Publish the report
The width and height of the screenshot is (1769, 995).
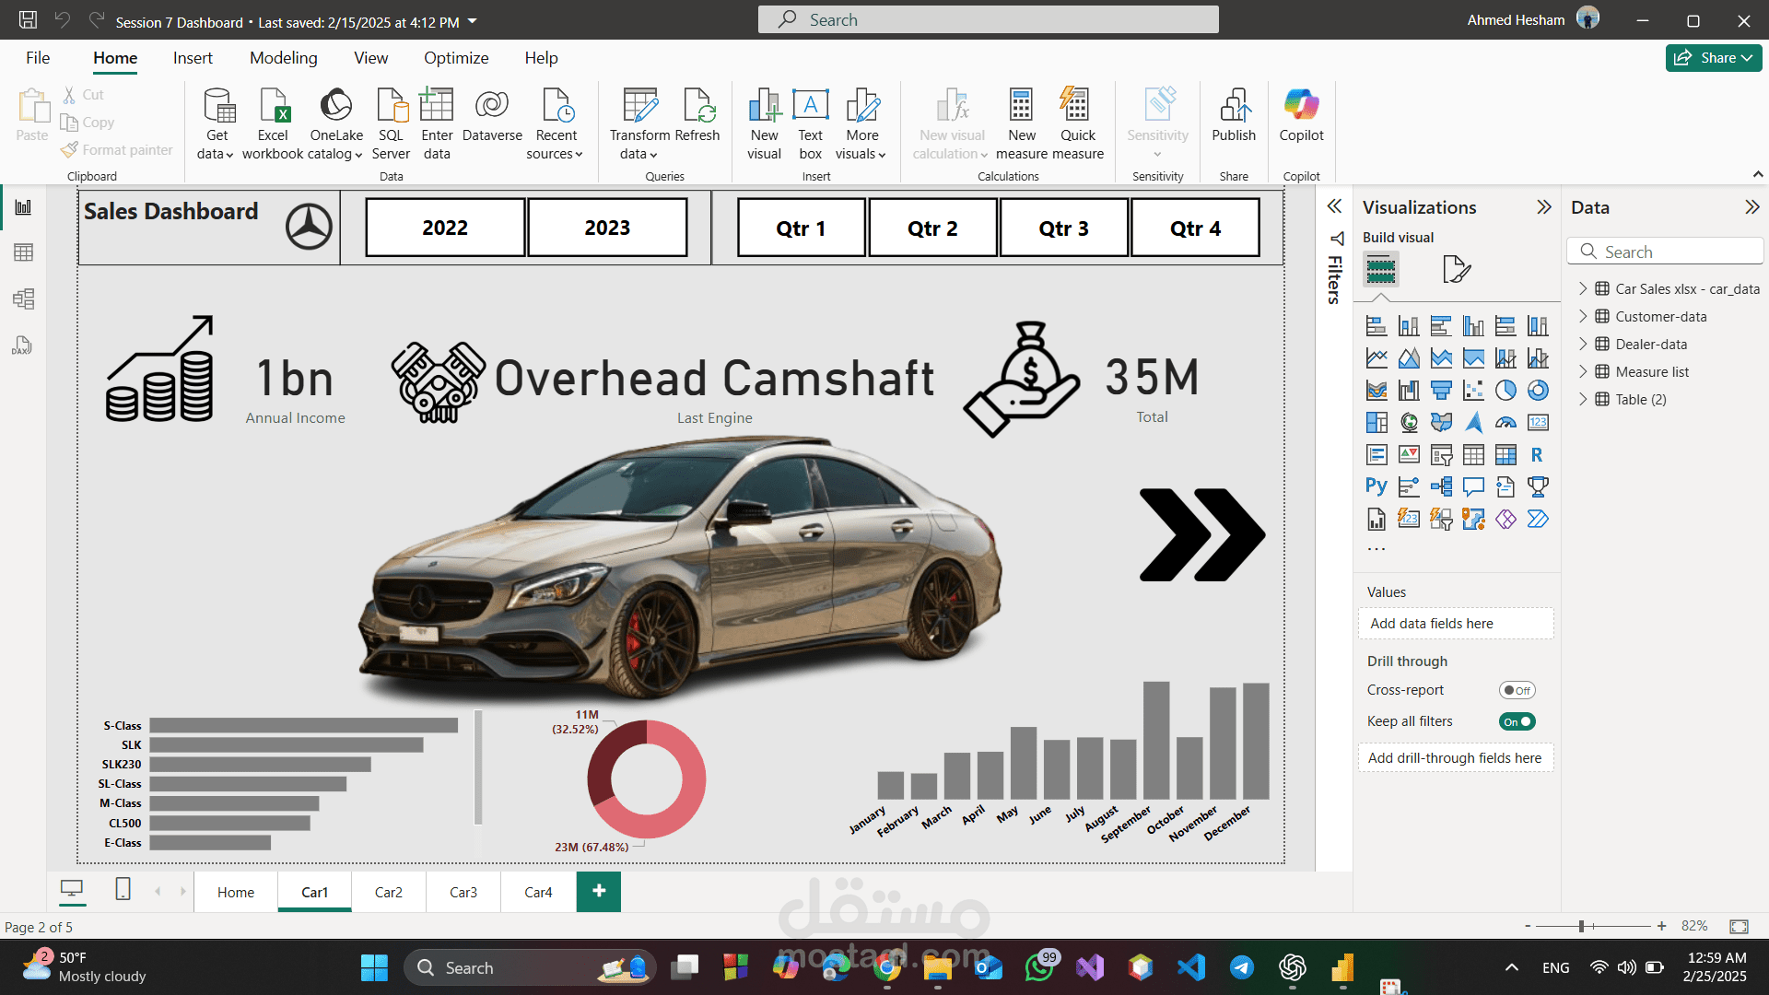pos(1234,116)
